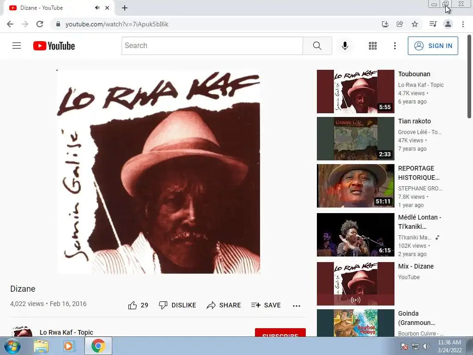473x355 pixels.
Task: Select the address bar URL
Action: [x=117, y=24]
